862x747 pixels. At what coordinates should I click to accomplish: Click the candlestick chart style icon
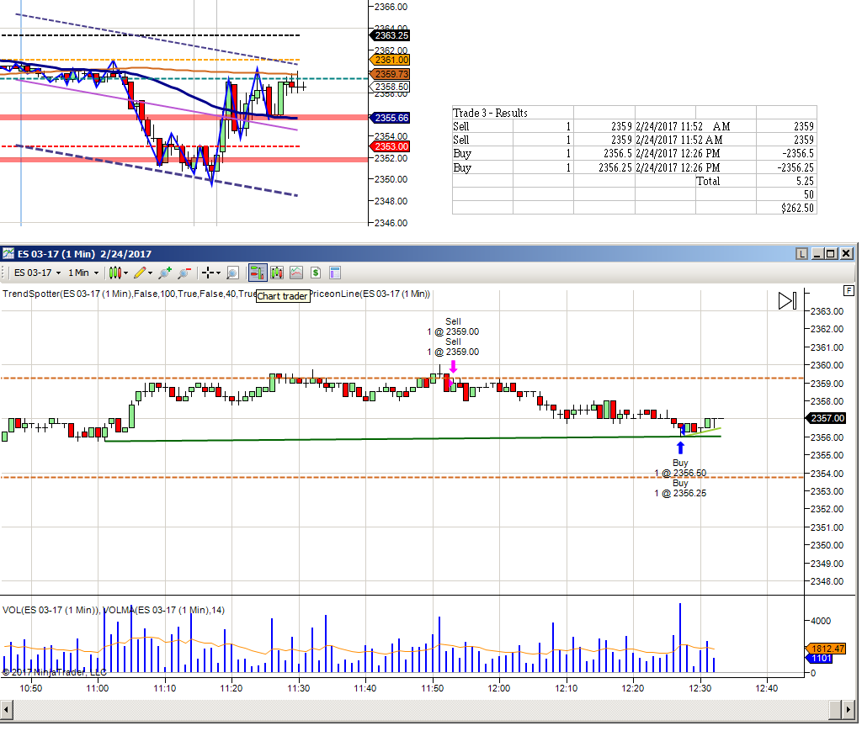[114, 273]
